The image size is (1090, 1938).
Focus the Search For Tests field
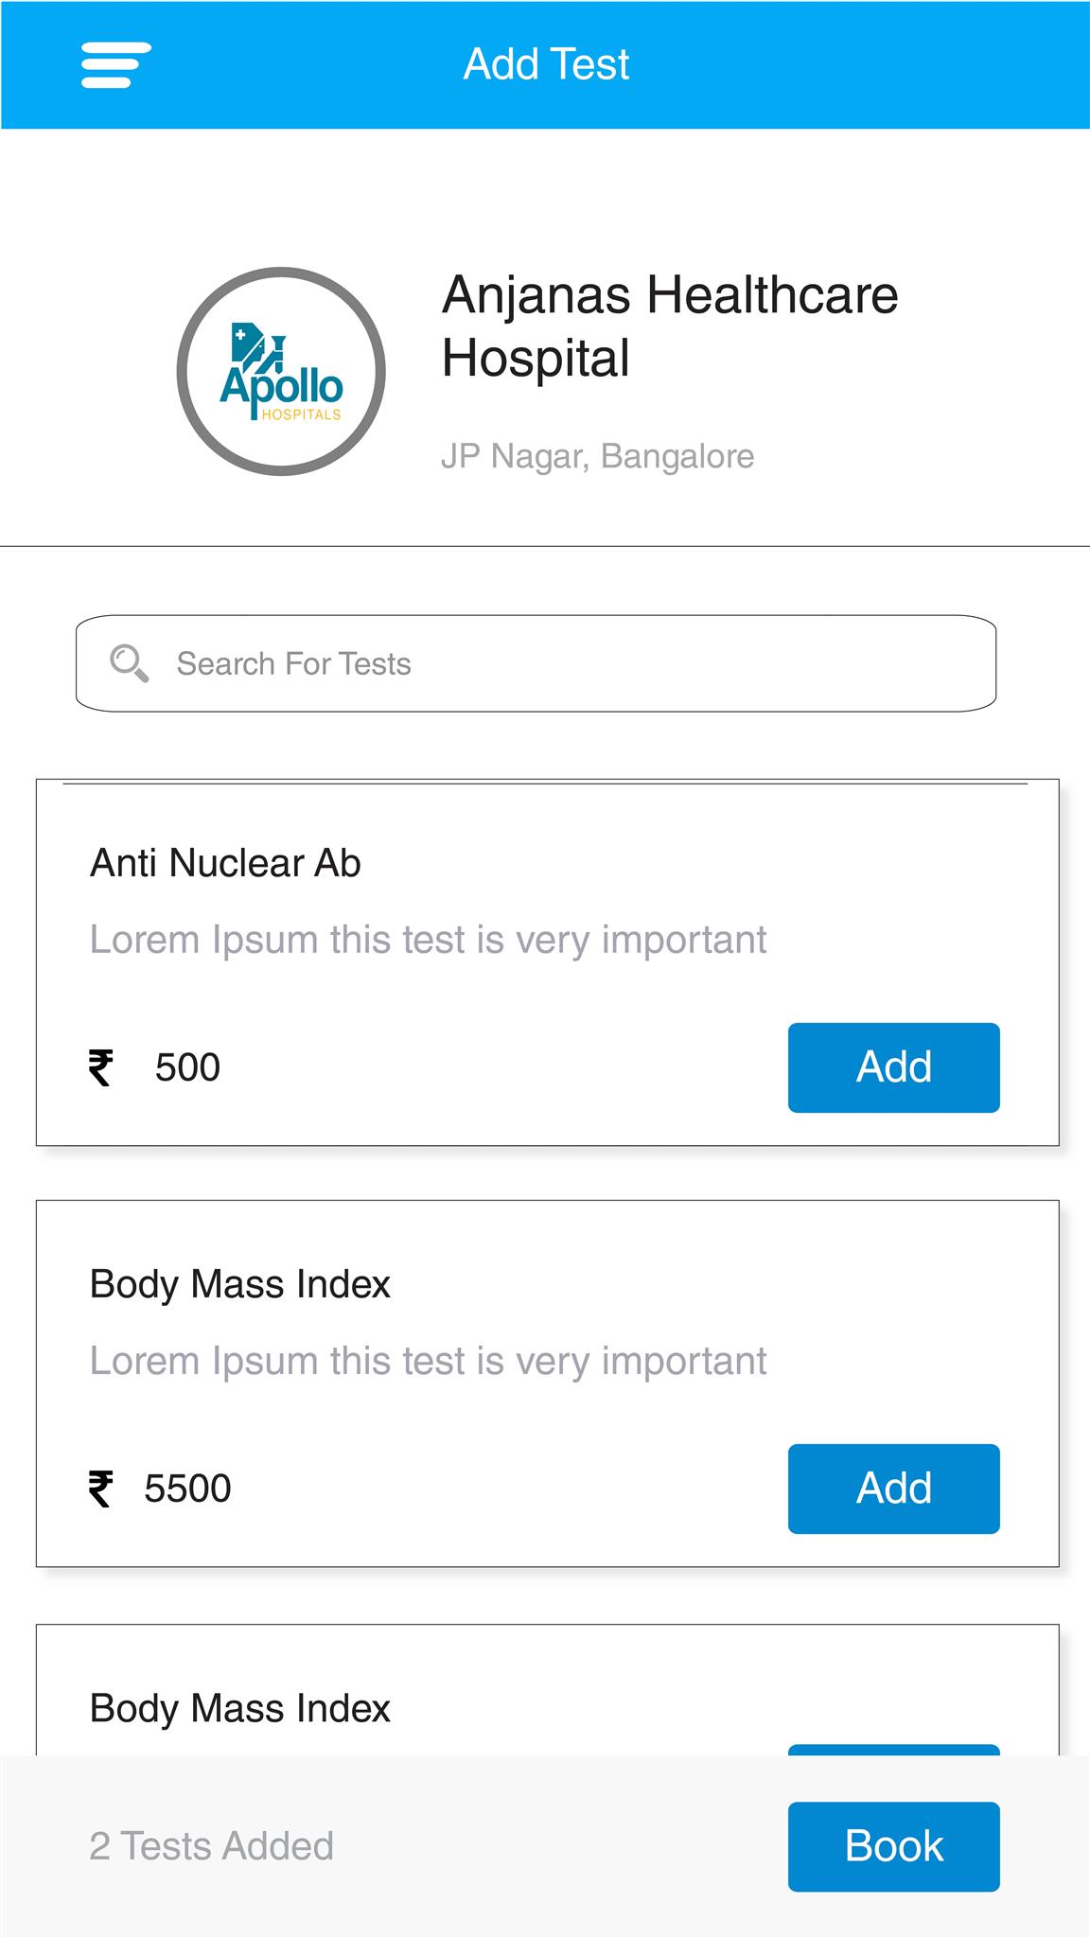(x=536, y=663)
